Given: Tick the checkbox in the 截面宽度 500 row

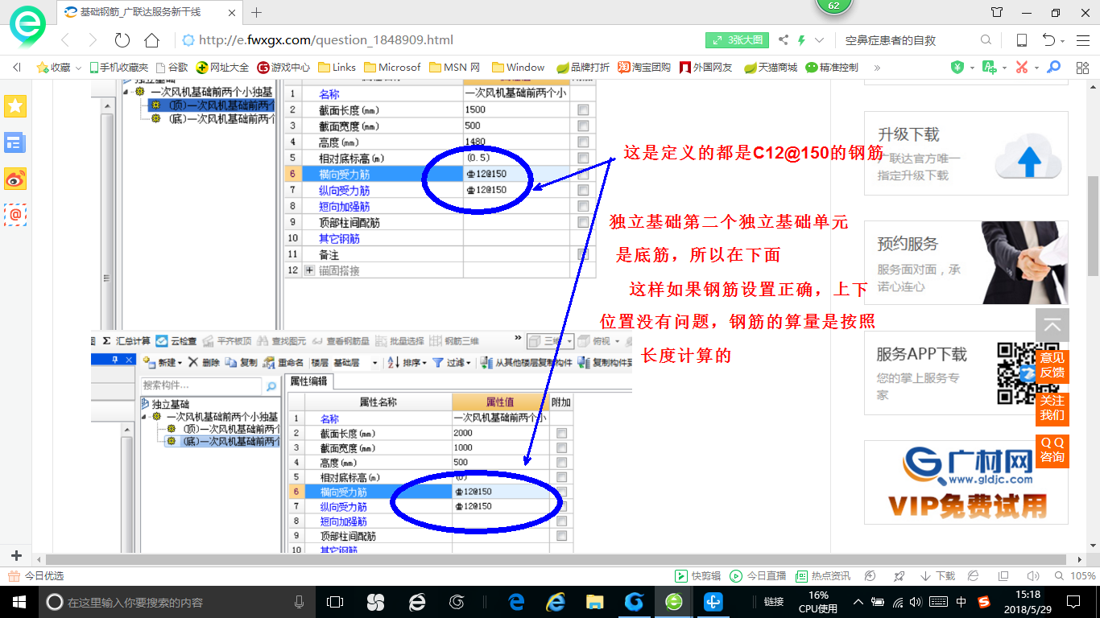Looking at the screenshot, I should click(x=583, y=126).
